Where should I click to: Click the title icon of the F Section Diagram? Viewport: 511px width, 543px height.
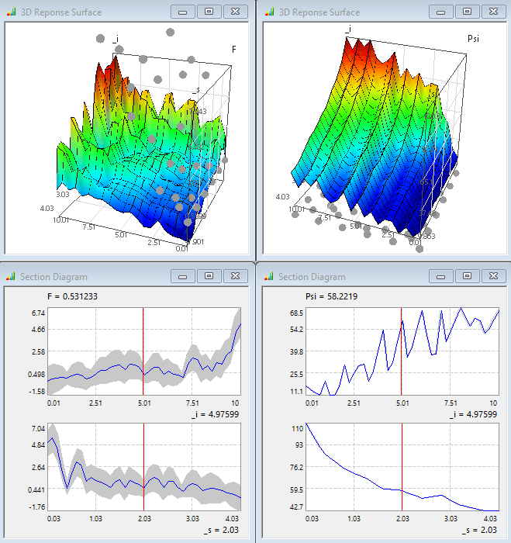[11, 276]
